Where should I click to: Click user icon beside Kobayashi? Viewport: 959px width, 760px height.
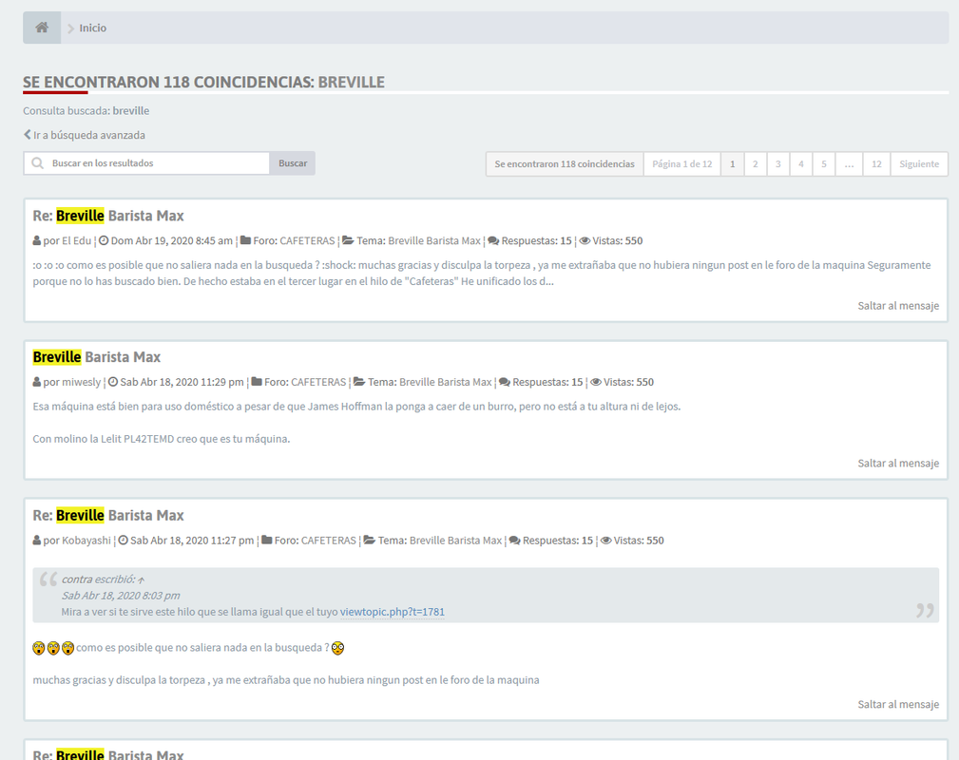pos(37,541)
